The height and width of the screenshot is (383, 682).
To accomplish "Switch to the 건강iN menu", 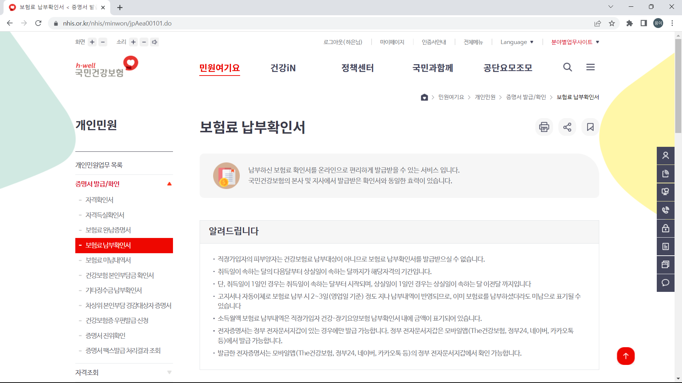I will point(283,68).
